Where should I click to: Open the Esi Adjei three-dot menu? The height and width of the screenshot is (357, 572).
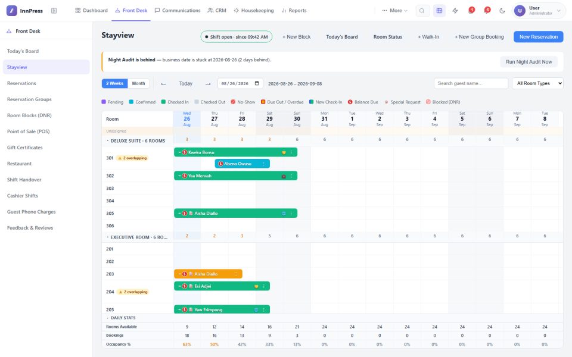pos(264,286)
